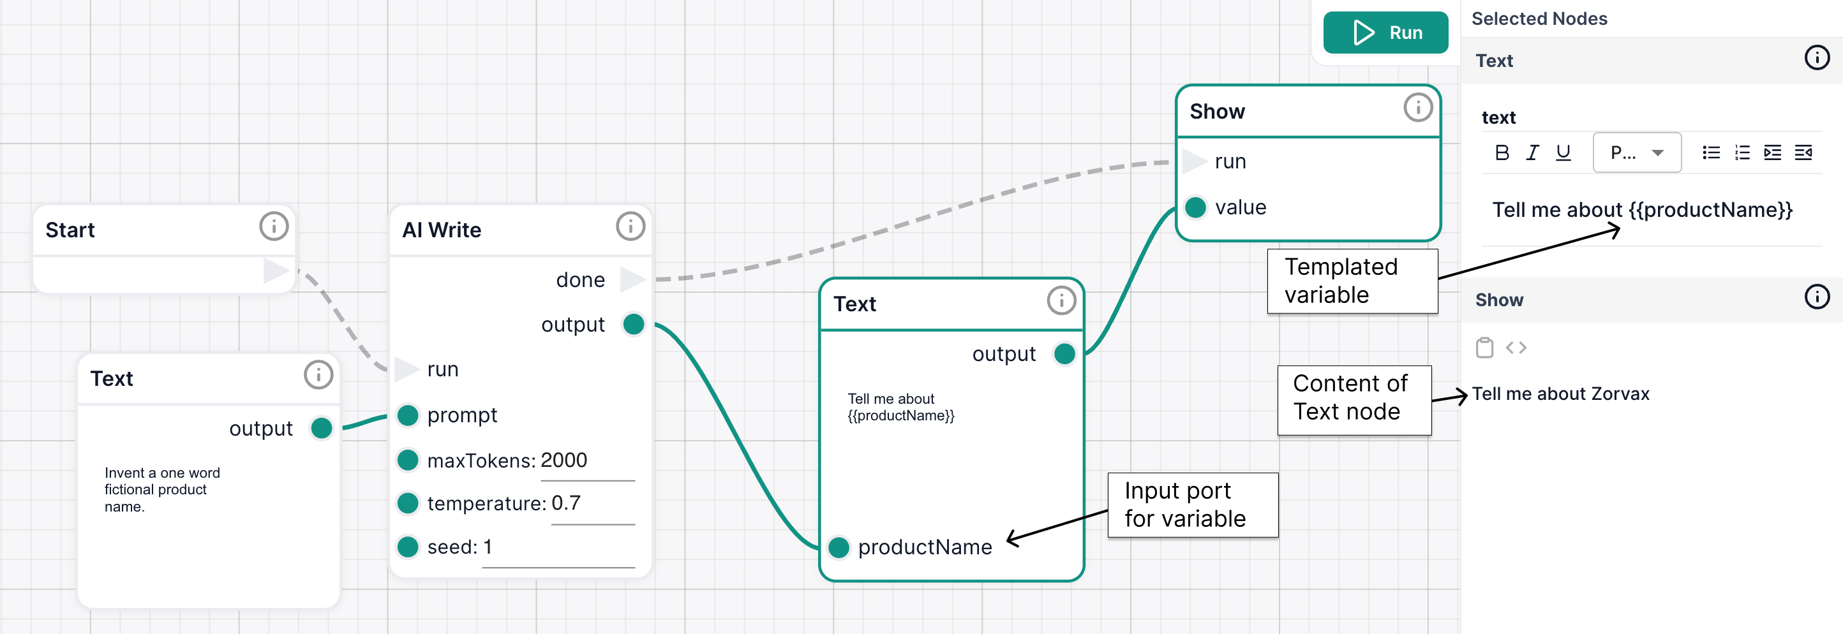Toggle italic formatting in text editor
Screen dimensions: 1843x634
click(1532, 152)
